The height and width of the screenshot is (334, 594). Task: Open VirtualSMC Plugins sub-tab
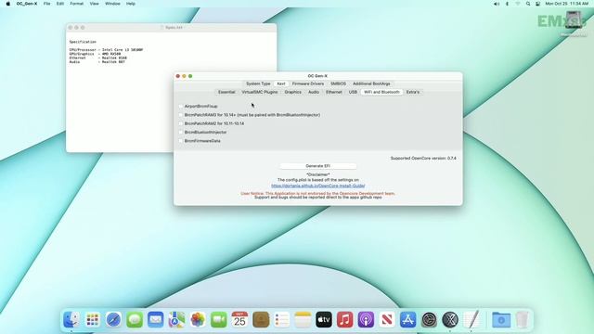[260, 92]
